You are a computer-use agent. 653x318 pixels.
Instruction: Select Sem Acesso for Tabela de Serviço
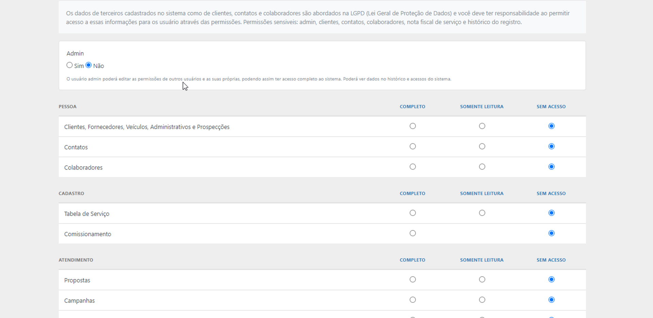(x=551, y=213)
